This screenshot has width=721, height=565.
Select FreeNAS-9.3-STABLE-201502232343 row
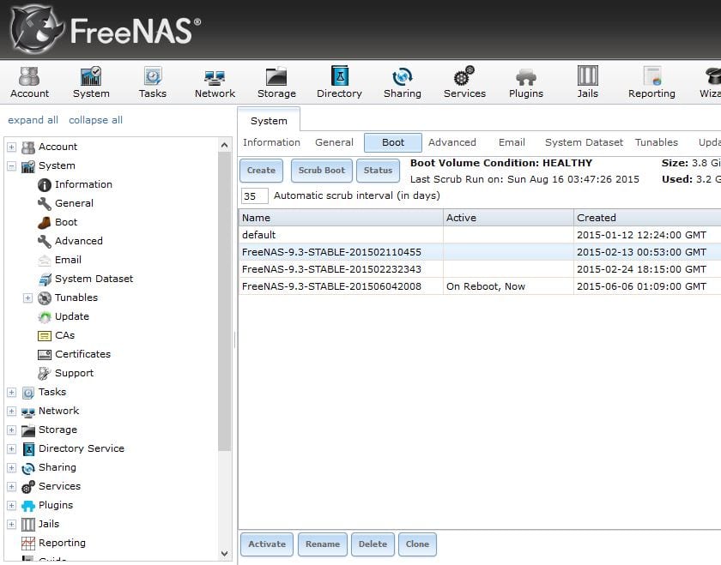click(480, 269)
